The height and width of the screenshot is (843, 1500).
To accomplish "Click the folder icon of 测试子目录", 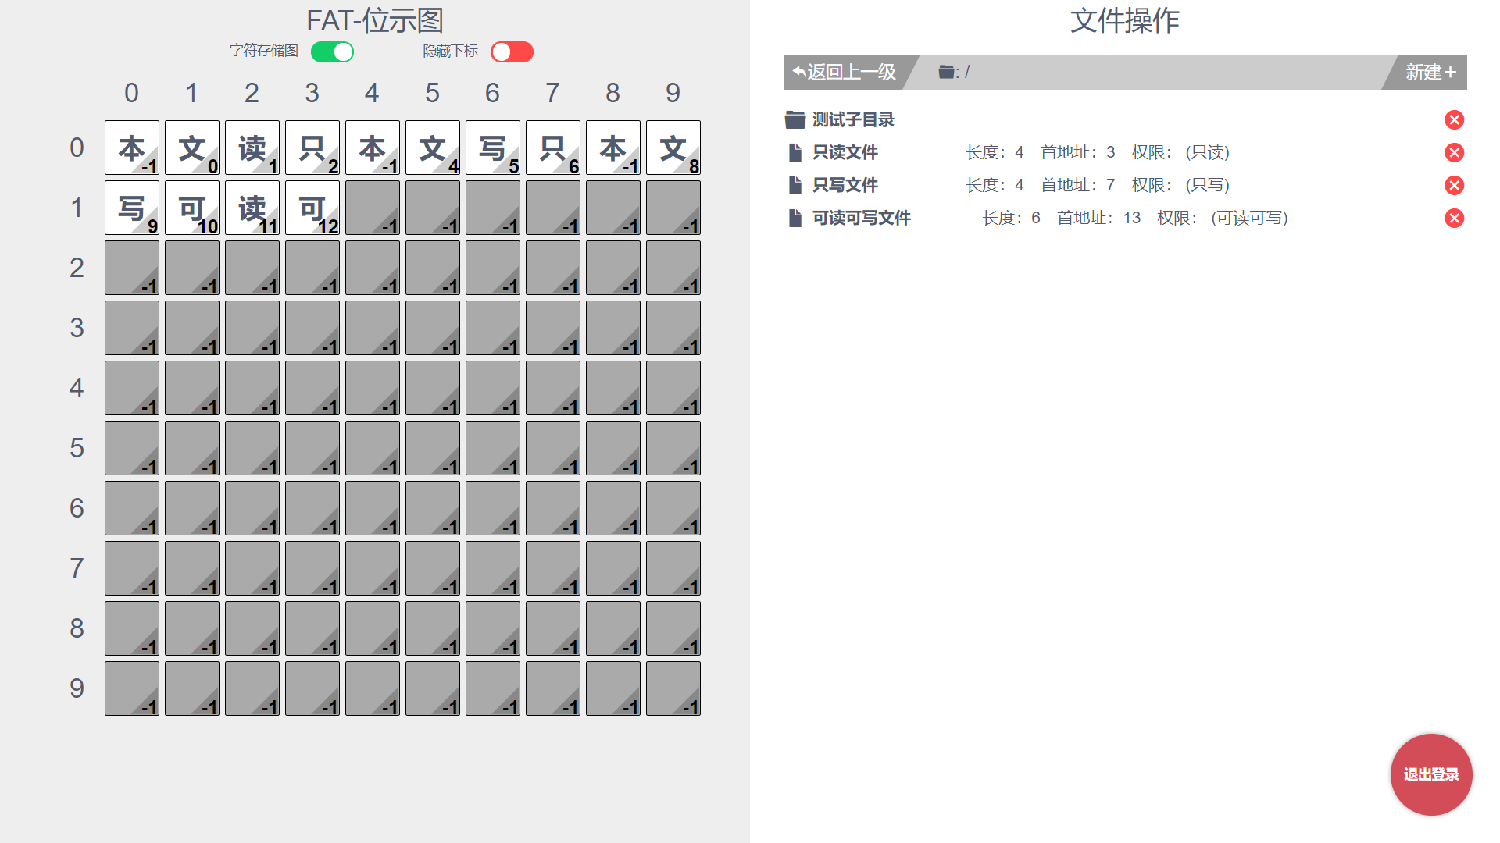I will click(x=795, y=119).
